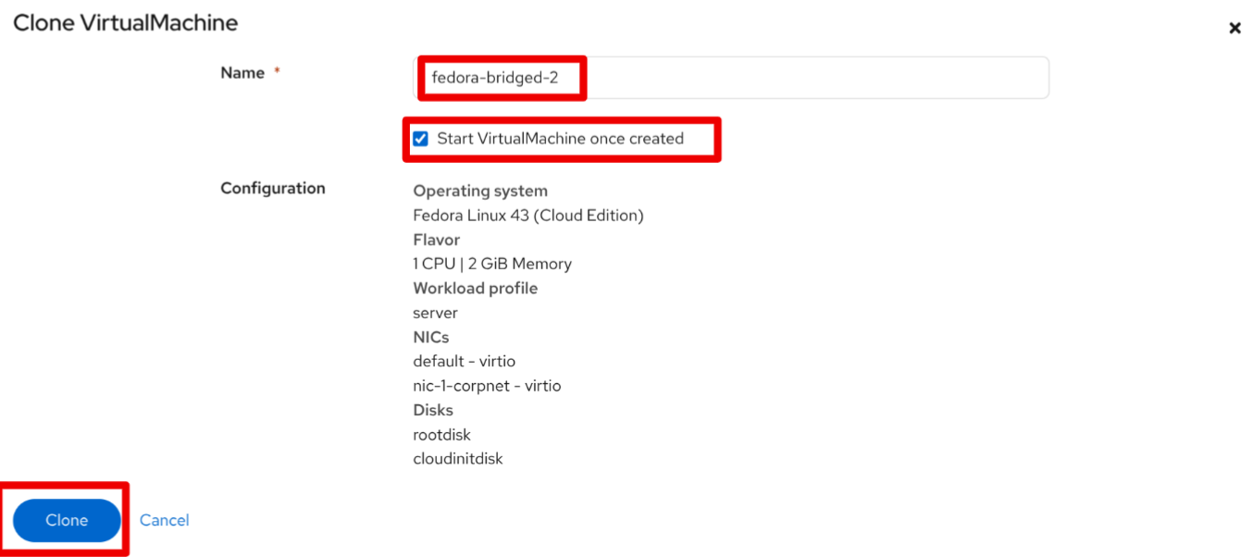Click the NICs heading
This screenshot has height=557, width=1253.
tap(431, 337)
